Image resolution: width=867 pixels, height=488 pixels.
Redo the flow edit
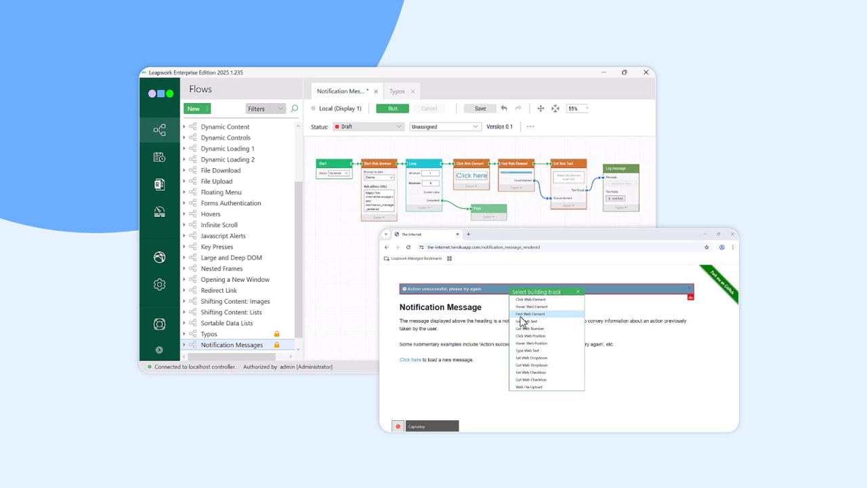click(x=518, y=108)
